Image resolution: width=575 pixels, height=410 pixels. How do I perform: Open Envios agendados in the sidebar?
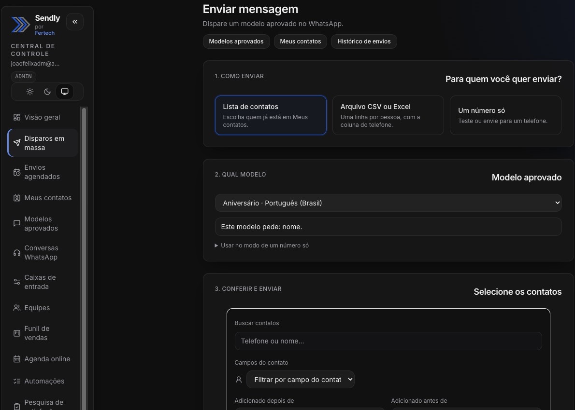pos(43,172)
